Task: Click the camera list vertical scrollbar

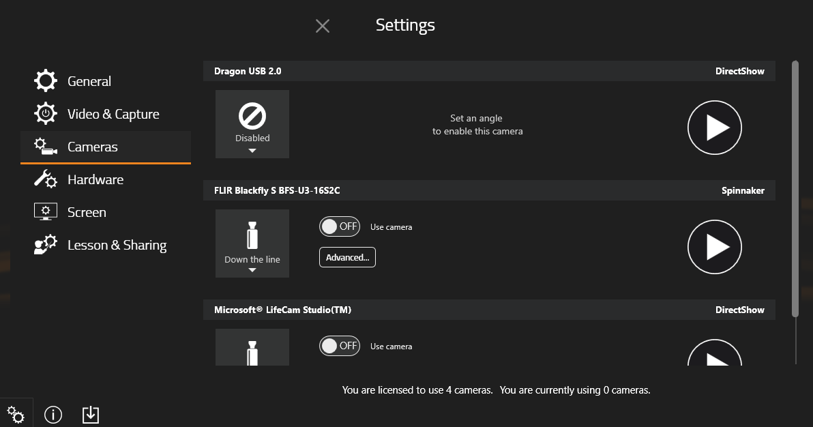Action: point(795,189)
